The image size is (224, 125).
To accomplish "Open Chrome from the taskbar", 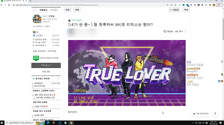I will (71, 123).
